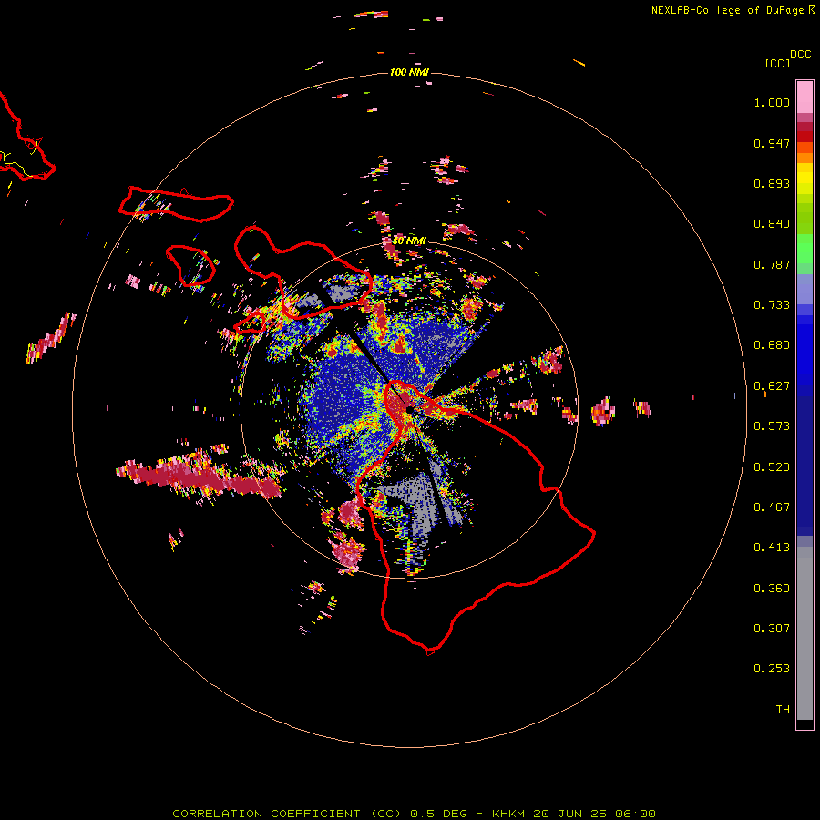
Task: Click the 0.787 color scale value
Action: click(x=772, y=264)
